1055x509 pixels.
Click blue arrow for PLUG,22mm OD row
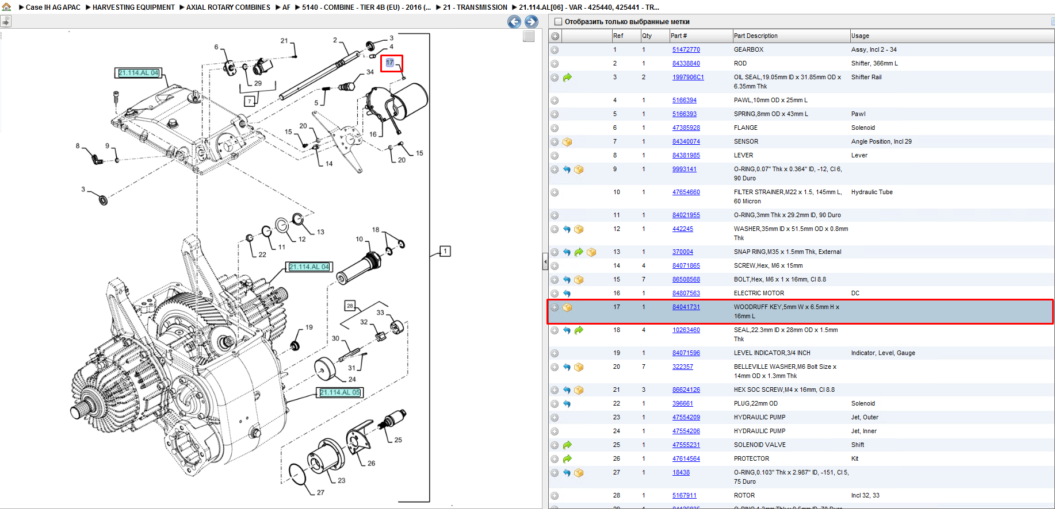567,404
